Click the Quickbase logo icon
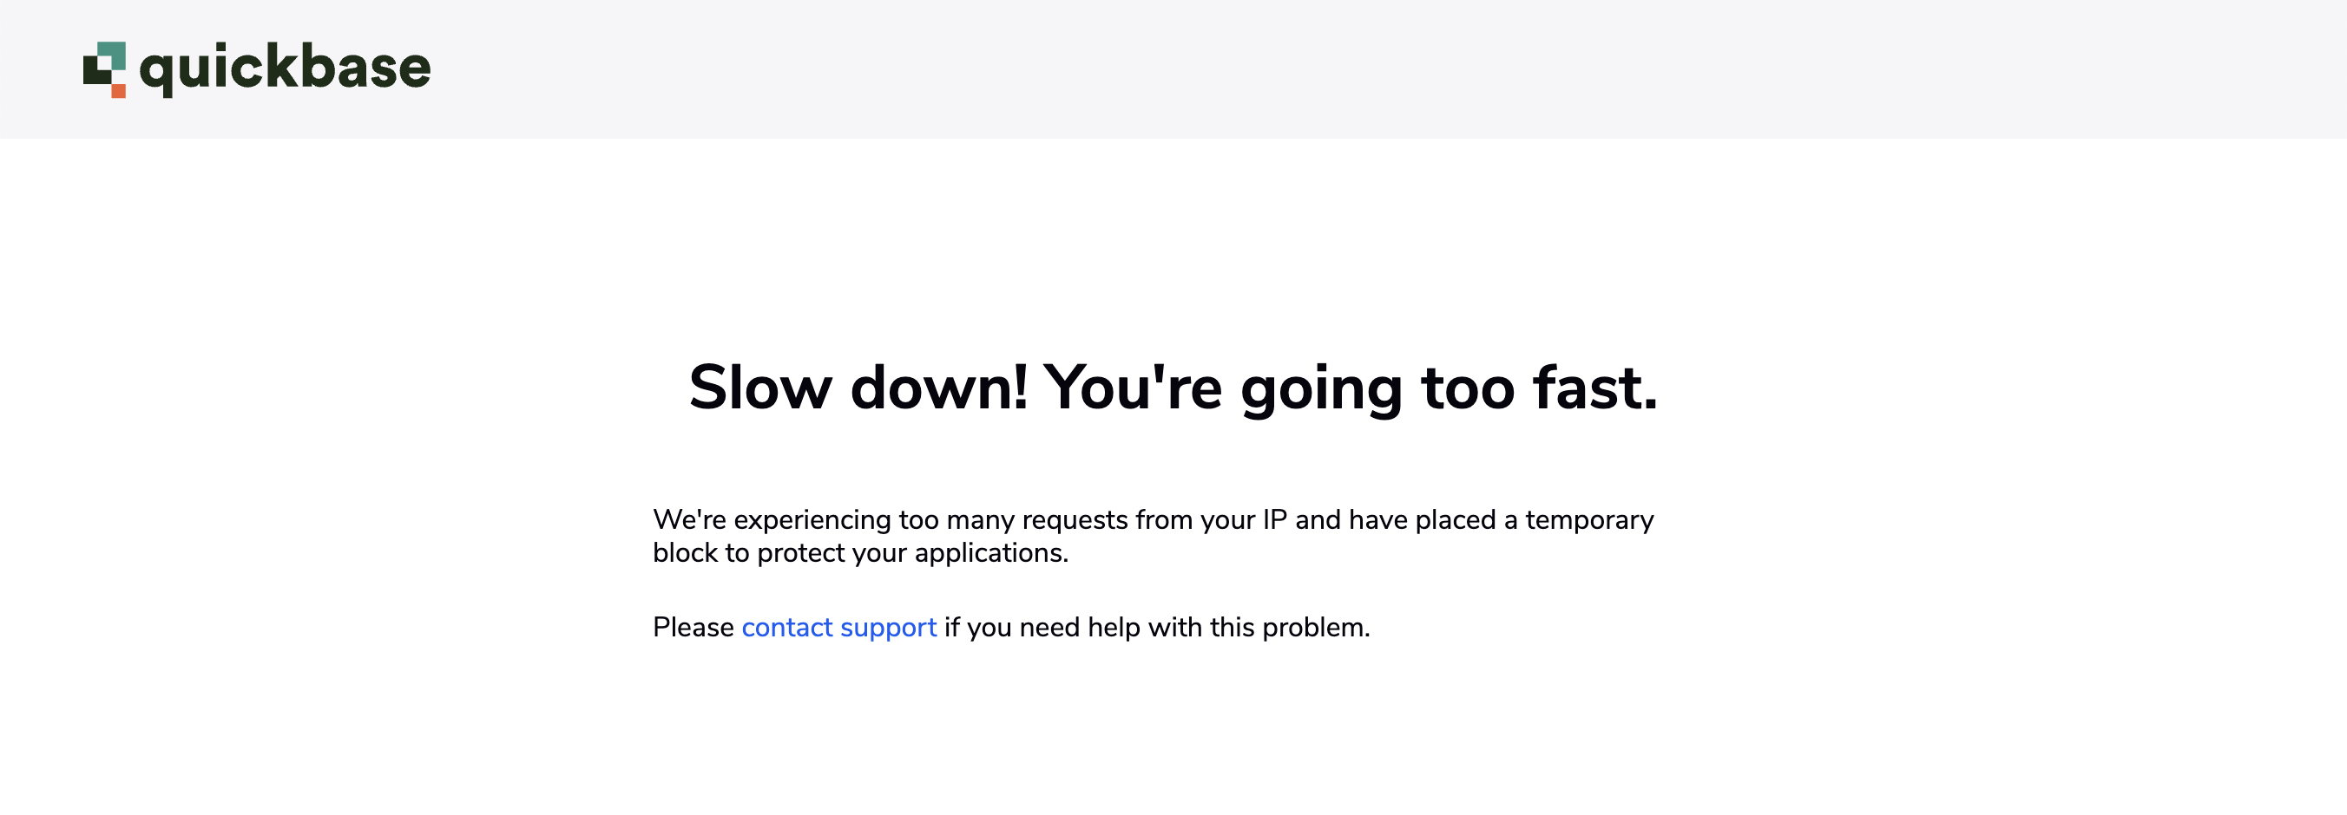2347x815 pixels. [105, 69]
